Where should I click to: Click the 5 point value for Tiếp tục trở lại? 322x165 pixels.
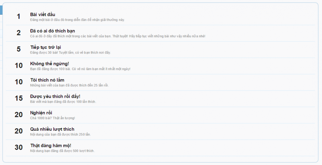[19, 49]
